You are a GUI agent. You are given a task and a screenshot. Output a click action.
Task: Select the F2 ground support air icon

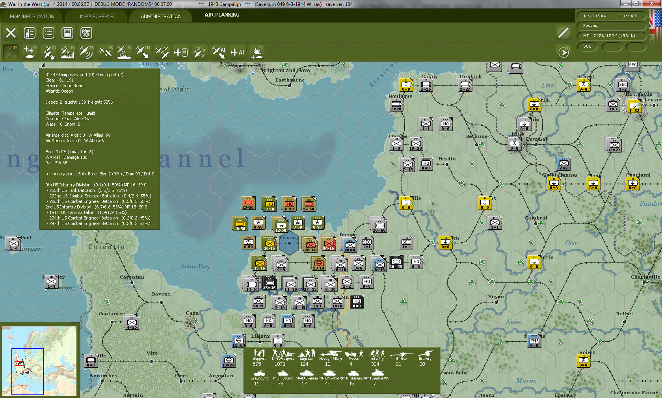pyautogui.click(x=30, y=52)
